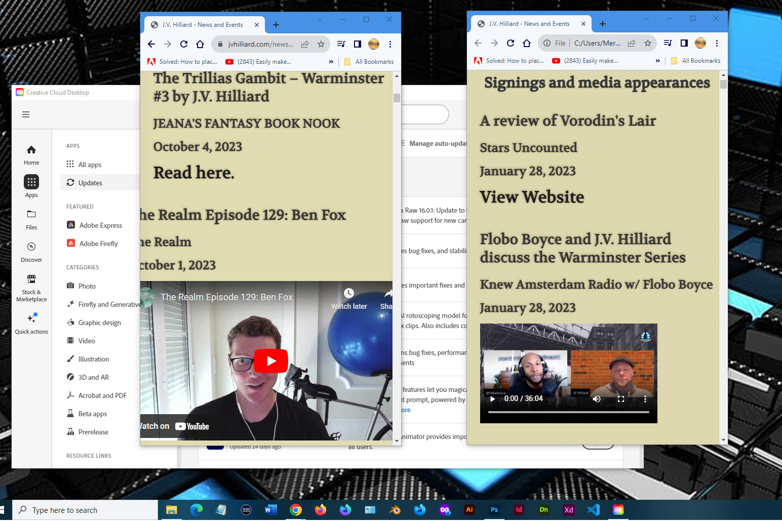This screenshot has width=782, height=521.
Task: Play The Realm Episode 129 YouTube video
Action: 271,361
